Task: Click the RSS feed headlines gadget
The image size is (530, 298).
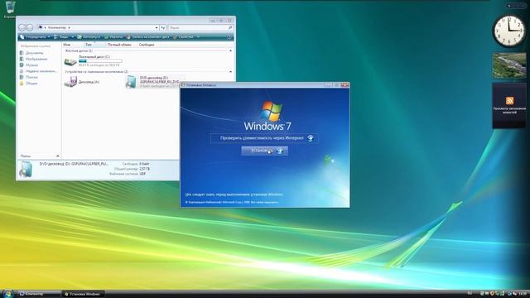Action: pos(509,106)
